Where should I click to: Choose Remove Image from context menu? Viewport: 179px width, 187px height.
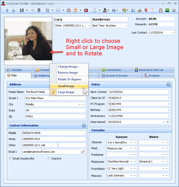[x=69, y=73]
